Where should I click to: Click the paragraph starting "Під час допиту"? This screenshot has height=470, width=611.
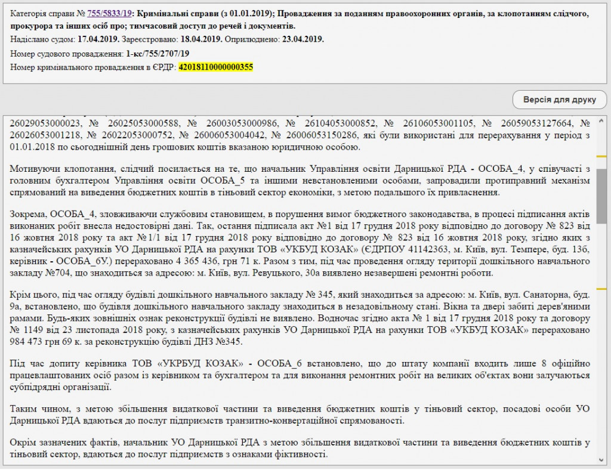[x=300, y=376]
